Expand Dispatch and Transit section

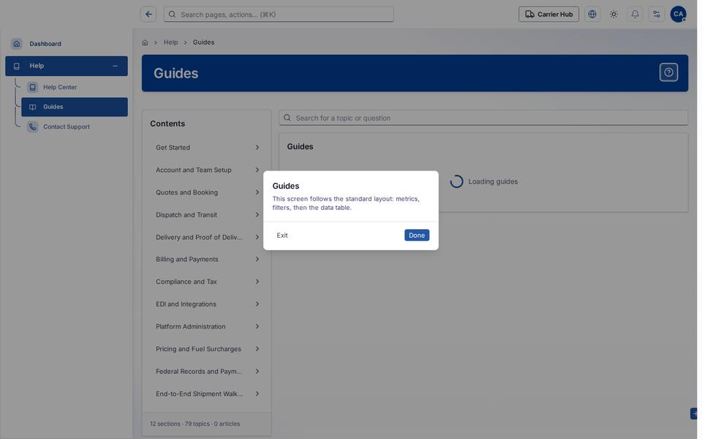pyautogui.click(x=207, y=214)
